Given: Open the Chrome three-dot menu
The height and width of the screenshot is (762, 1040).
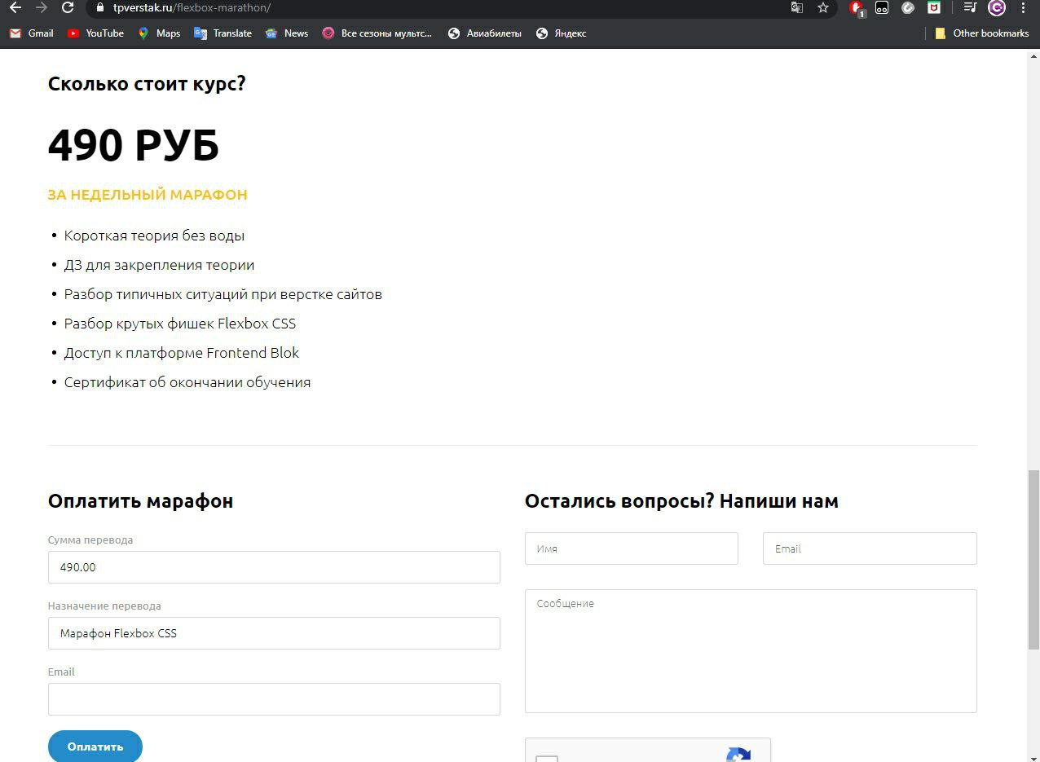Looking at the screenshot, I should (1024, 8).
